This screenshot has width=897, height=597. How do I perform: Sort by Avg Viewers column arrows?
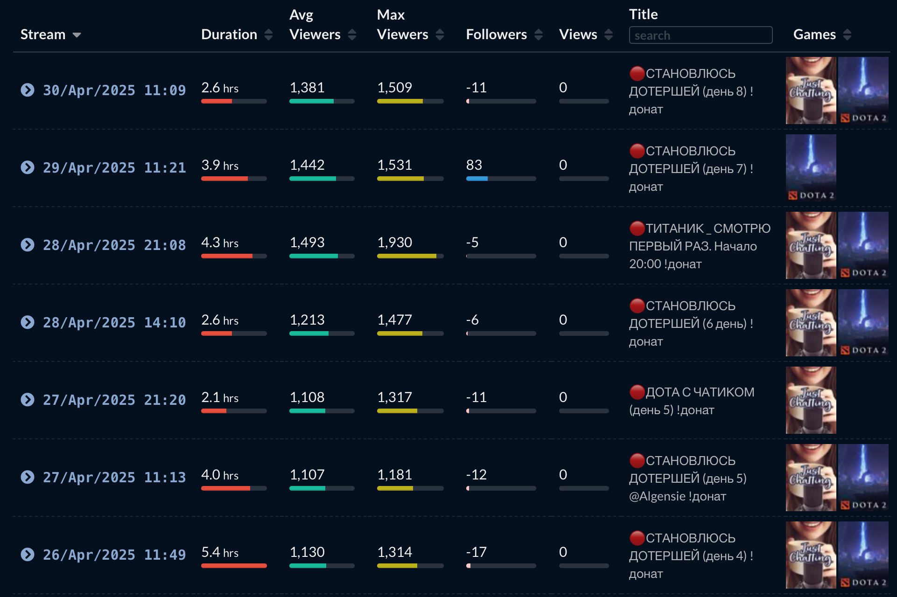tap(352, 35)
